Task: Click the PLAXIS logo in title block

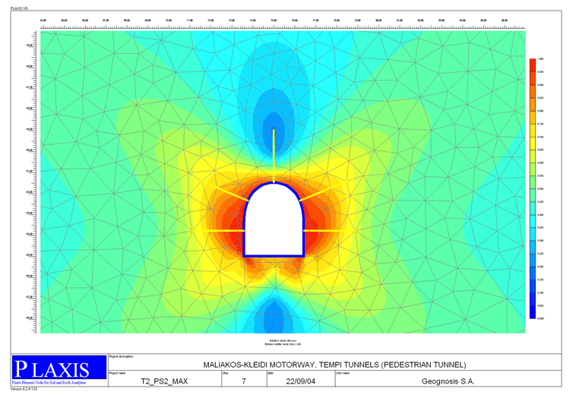Action: (59, 368)
